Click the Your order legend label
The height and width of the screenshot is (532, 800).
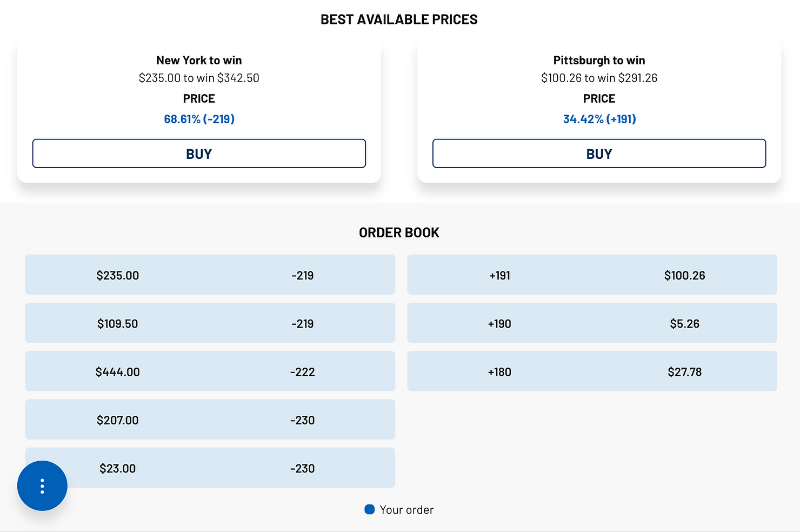pyautogui.click(x=406, y=509)
